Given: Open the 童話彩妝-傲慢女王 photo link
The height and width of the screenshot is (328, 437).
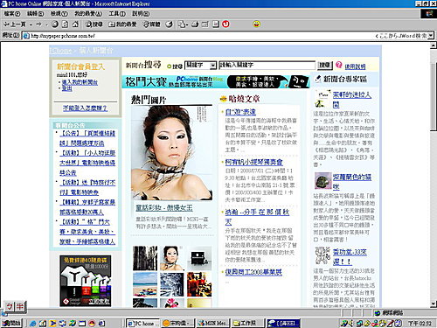Looking at the screenshot, I should (x=164, y=208).
